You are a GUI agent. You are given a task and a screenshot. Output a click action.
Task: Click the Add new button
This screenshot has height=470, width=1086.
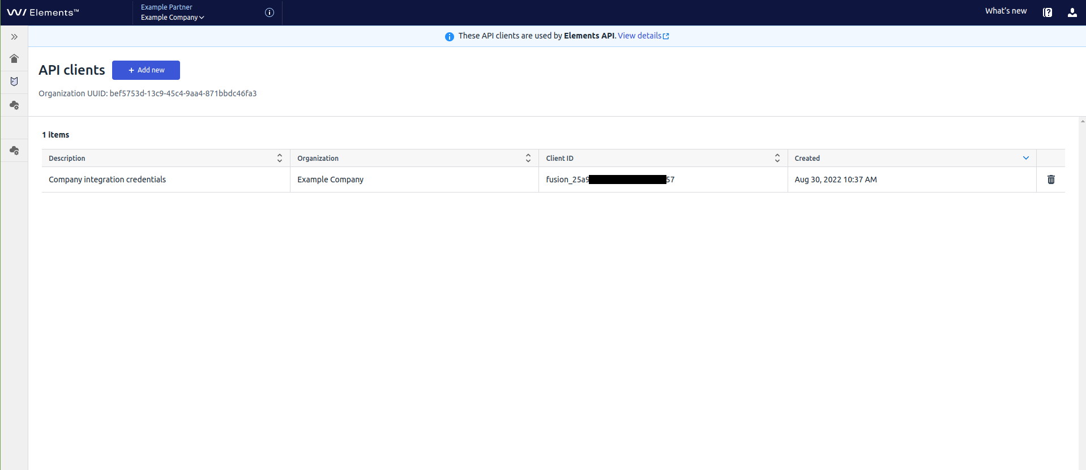146,70
